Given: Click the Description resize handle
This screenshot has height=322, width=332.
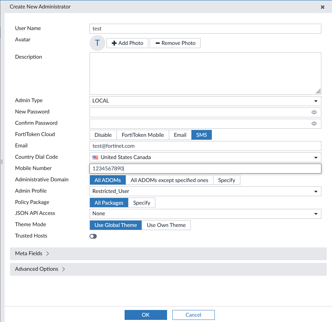Looking at the screenshot, I should coord(318,91).
